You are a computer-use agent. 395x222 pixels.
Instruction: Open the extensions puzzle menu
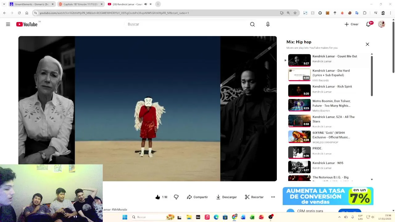[364, 13]
